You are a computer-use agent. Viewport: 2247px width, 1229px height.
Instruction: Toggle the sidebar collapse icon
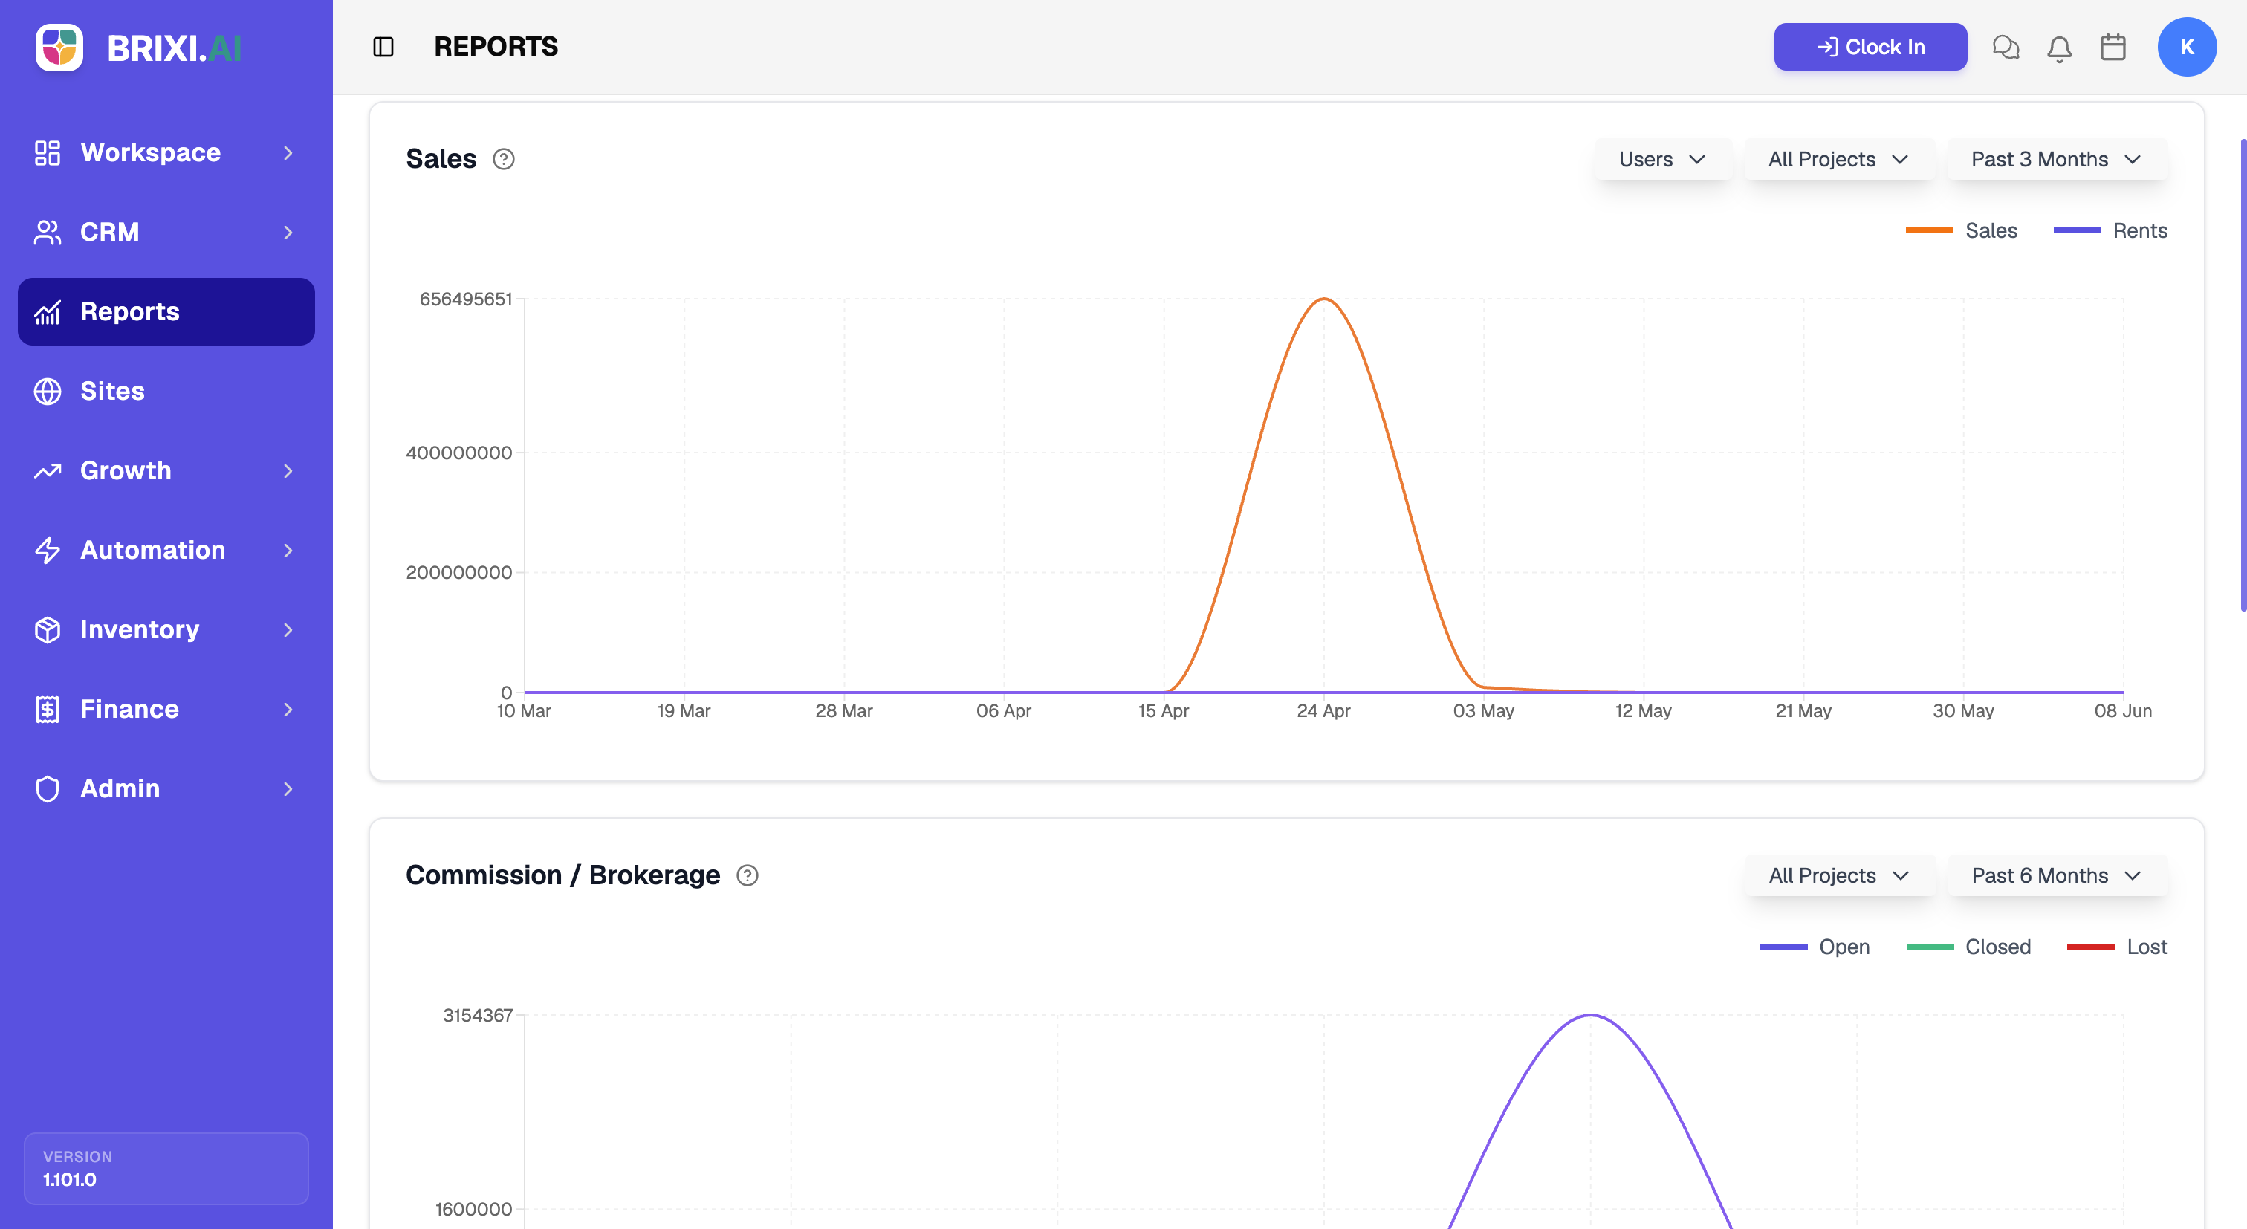383,47
